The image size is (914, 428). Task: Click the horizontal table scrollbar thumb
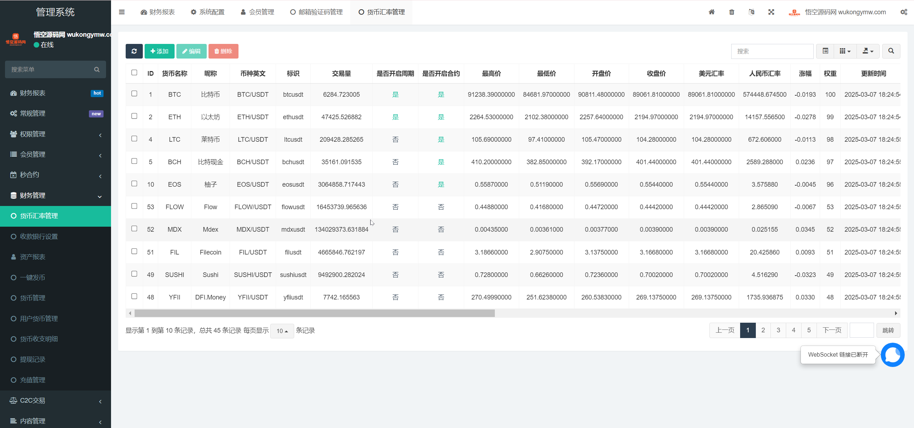[x=315, y=313]
